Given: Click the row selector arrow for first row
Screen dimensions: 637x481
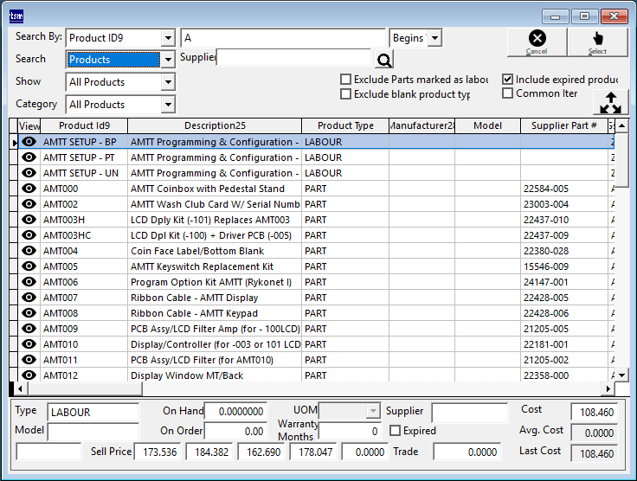Looking at the screenshot, I should 14,143.
